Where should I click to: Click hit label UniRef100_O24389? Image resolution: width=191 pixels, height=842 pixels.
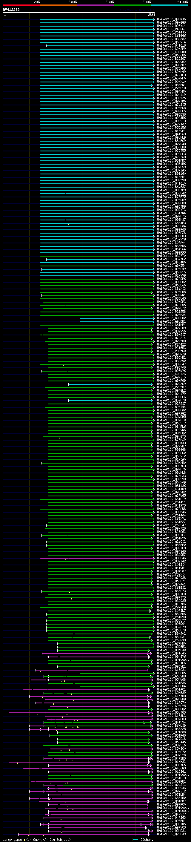coord(171,328)
